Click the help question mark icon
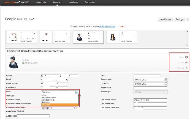 pyautogui.click(x=188, y=20)
